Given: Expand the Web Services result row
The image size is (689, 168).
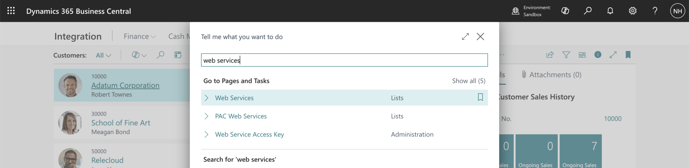Looking at the screenshot, I should 206,98.
